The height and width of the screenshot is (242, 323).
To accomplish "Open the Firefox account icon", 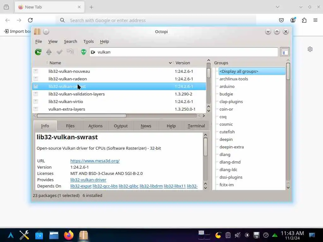I will (293, 20).
